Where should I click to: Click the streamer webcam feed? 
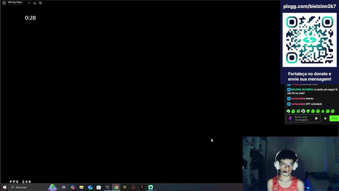pos(291,164)
